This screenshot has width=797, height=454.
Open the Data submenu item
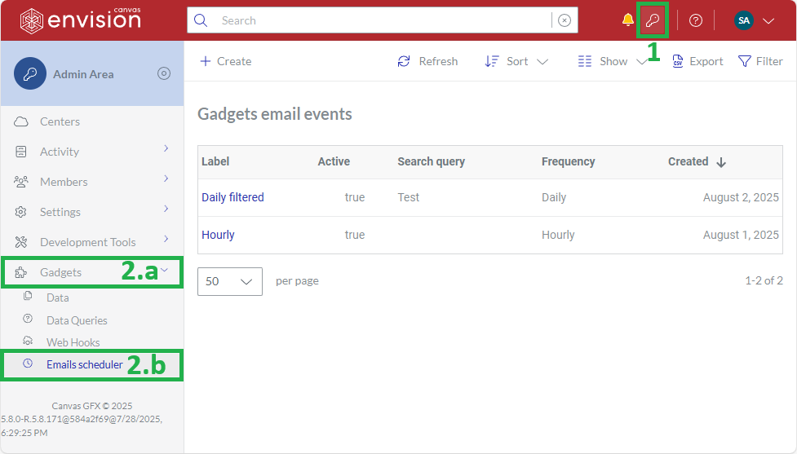(x=57, y=298)
